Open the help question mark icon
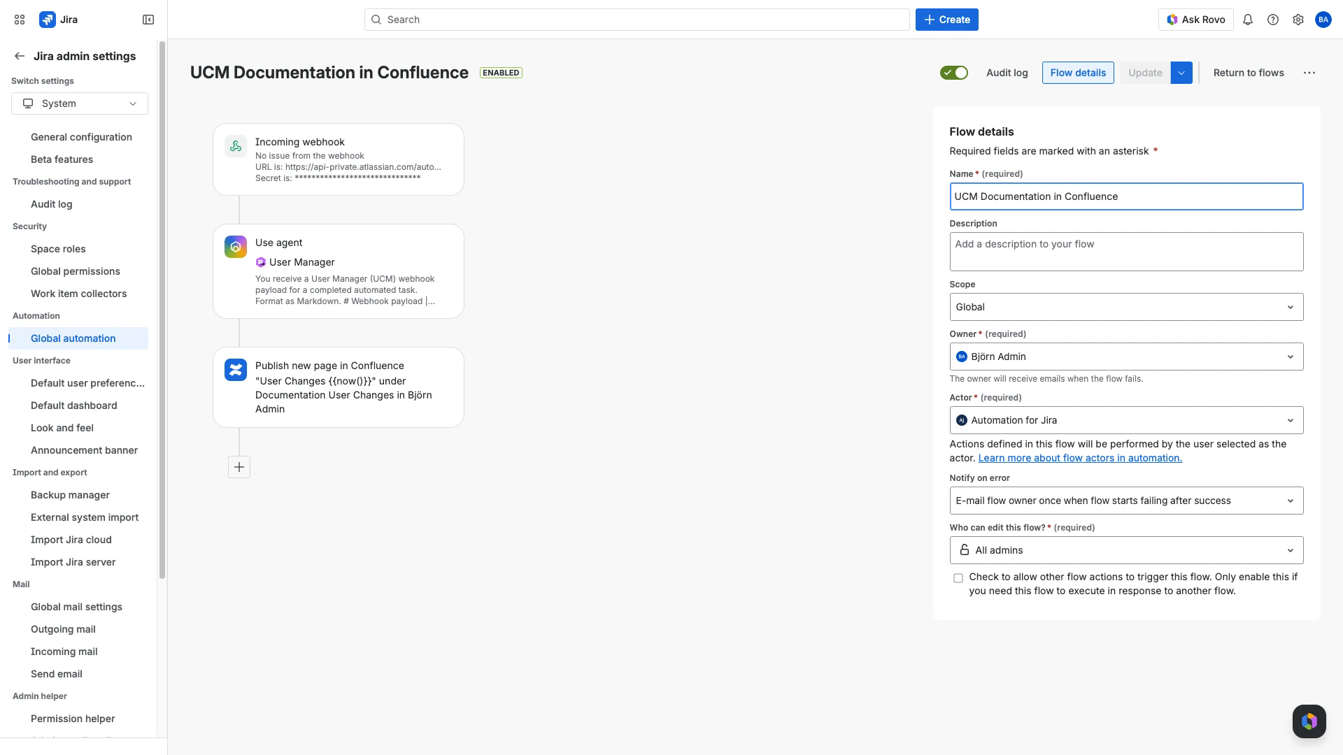The width and height of the screenshot is (1343, 755). 1273,20
